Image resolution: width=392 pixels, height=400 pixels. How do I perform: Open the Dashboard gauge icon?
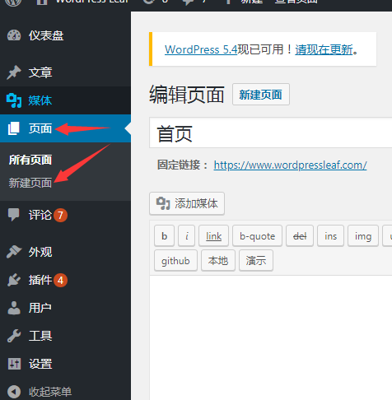pyautogui.click(x=14, y=35)
